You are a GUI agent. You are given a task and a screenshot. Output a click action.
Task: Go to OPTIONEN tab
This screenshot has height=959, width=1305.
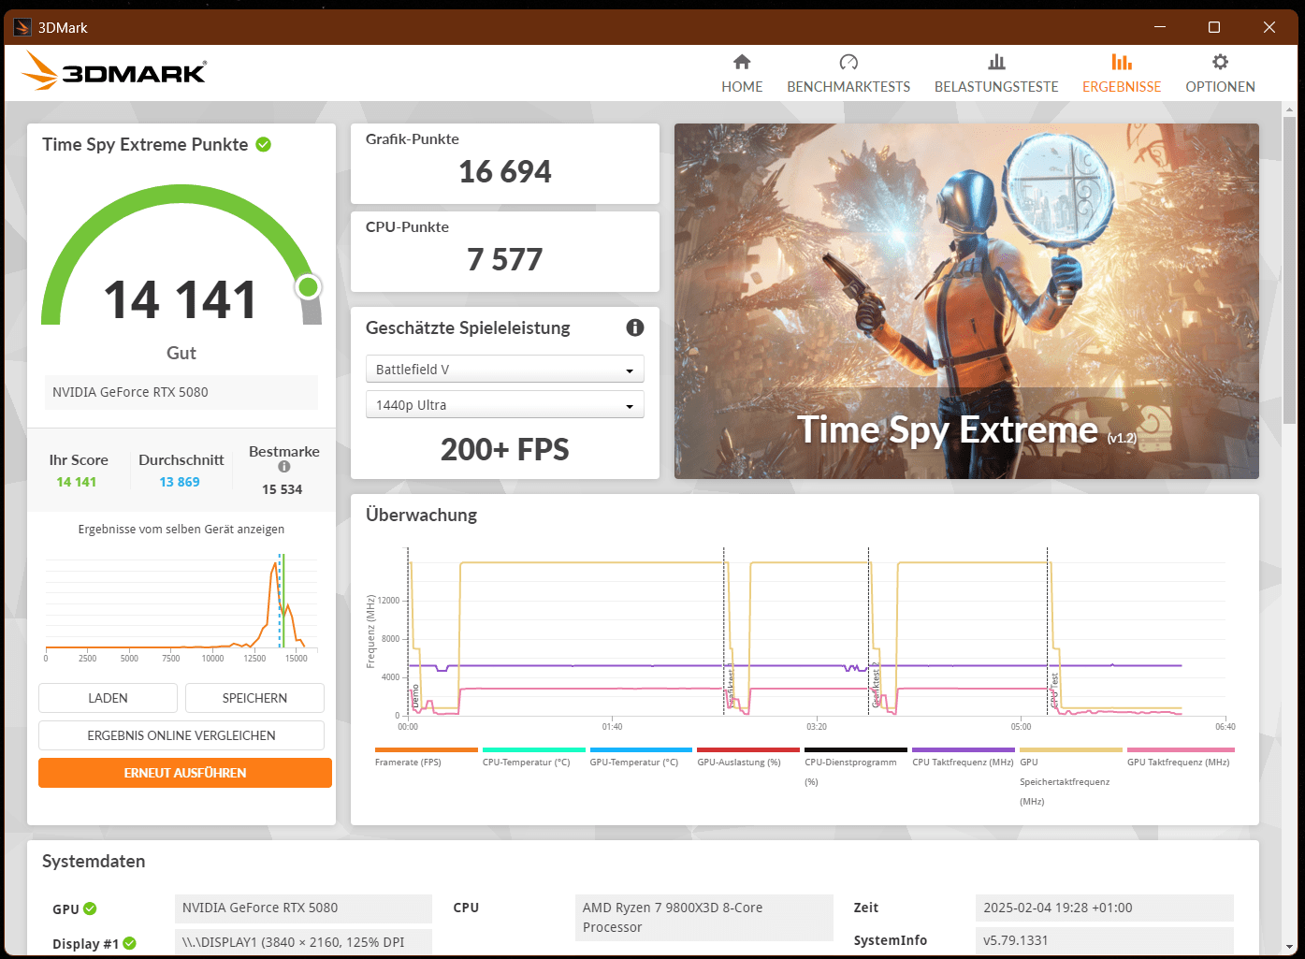pyautogui.click(x=1220, y=74)
